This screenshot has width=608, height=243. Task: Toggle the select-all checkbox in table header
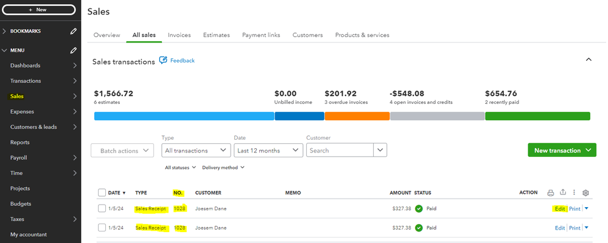click(x=102, y=193)
